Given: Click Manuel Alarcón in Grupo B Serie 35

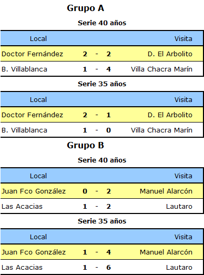Looking at the screenshot, I should (x=166, y=252).
